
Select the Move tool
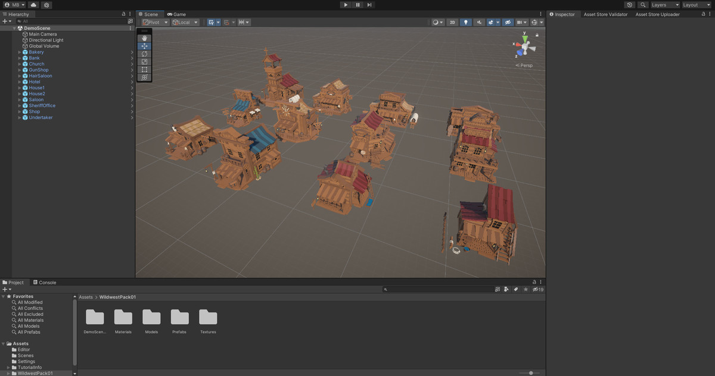pyautogui.click(x=144, y=45)
